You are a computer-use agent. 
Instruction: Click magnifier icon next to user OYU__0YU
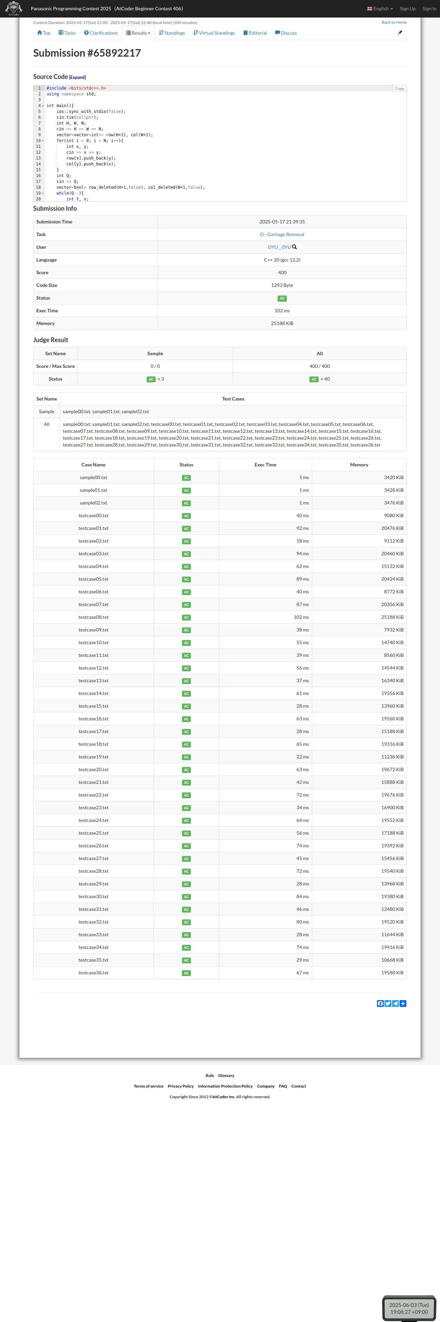tap(294, 247)
